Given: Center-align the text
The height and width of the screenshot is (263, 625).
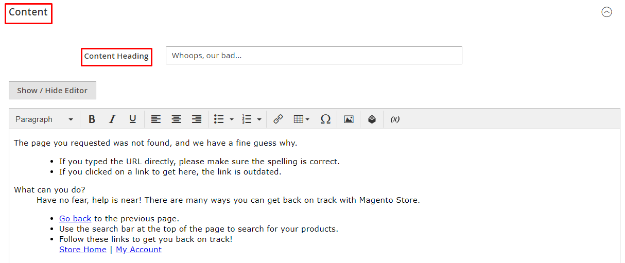Looking at the screenshot, I should [176, 119].
